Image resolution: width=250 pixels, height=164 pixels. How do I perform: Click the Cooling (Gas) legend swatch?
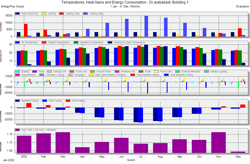(x=85, y=14)
